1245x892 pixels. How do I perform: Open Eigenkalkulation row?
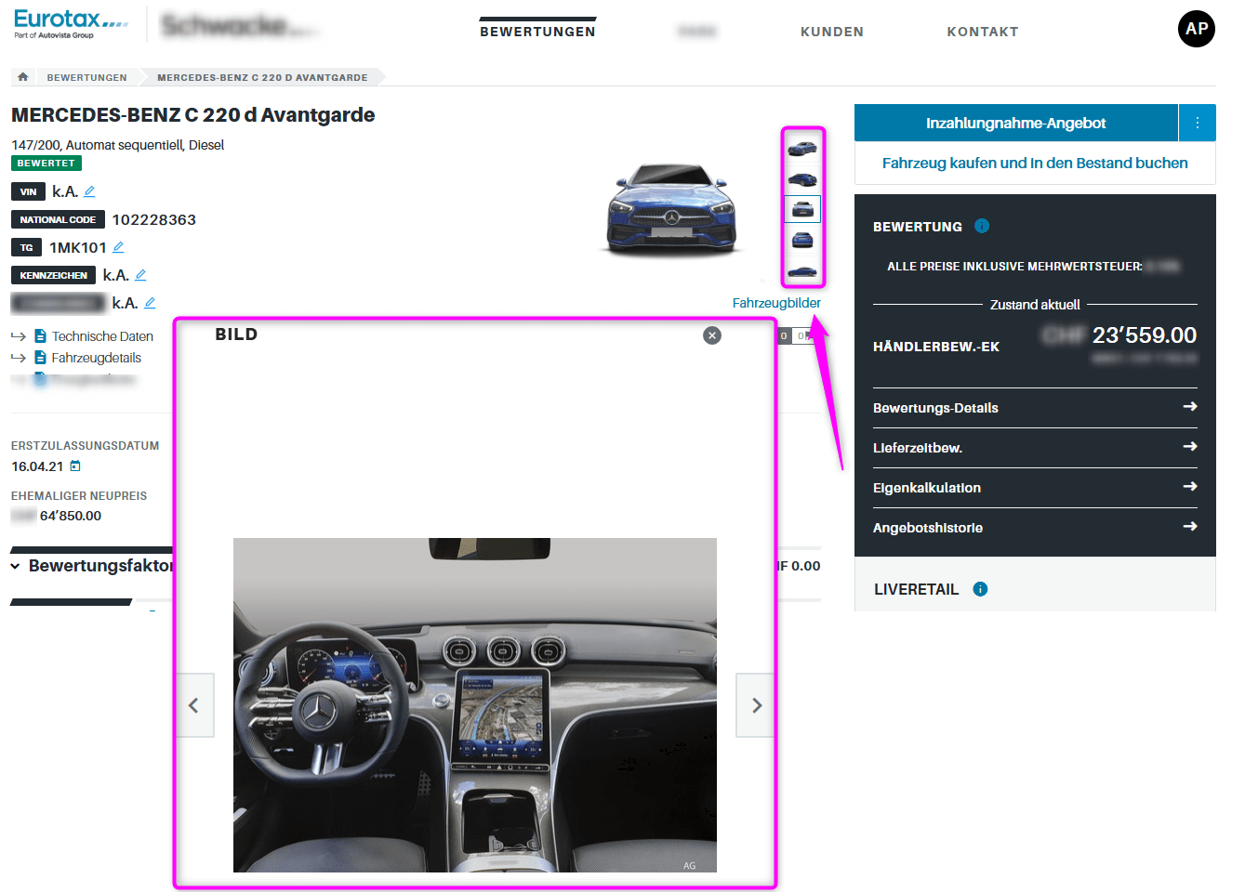tap(1035, 488)
